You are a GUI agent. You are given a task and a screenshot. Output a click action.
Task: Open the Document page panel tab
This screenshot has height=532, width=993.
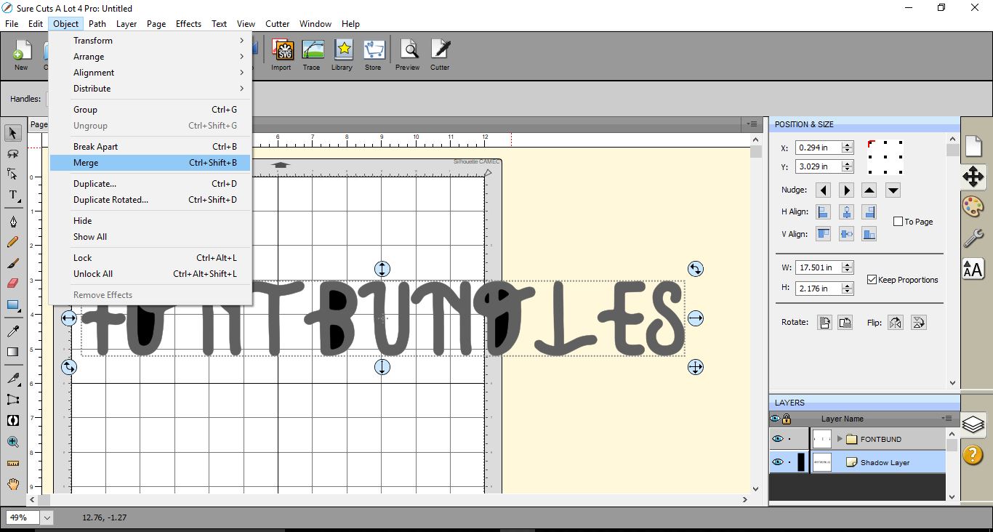pyautogui.click(x=973, y=146)
